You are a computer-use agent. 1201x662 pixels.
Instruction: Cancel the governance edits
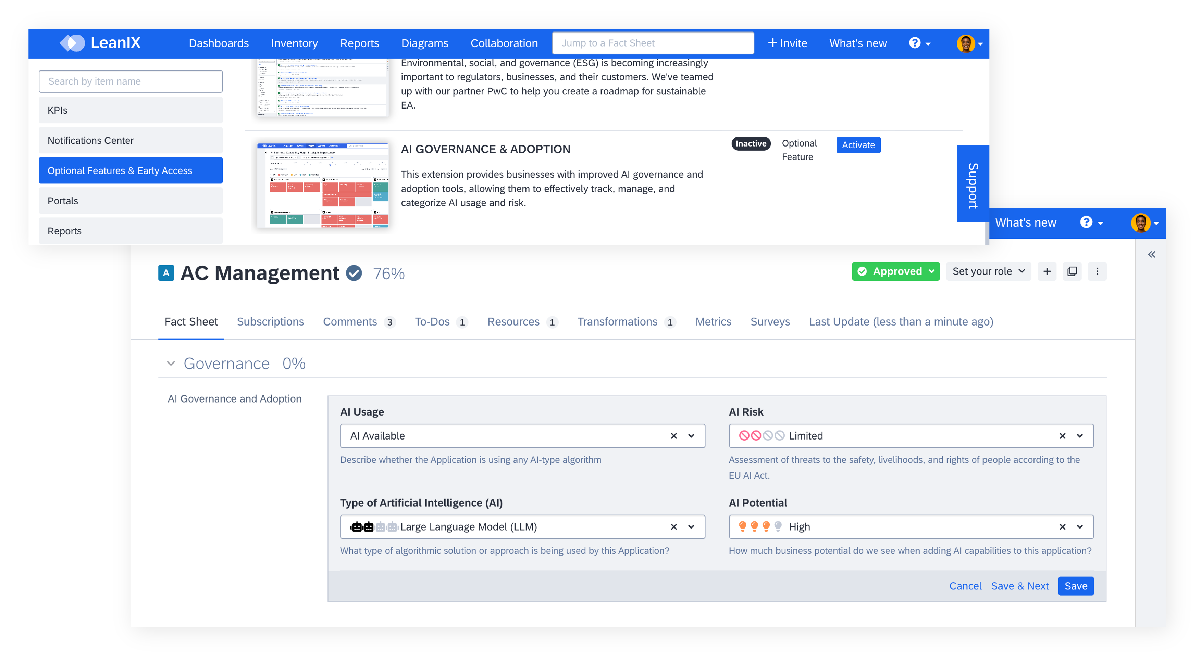tap(965, 586)
